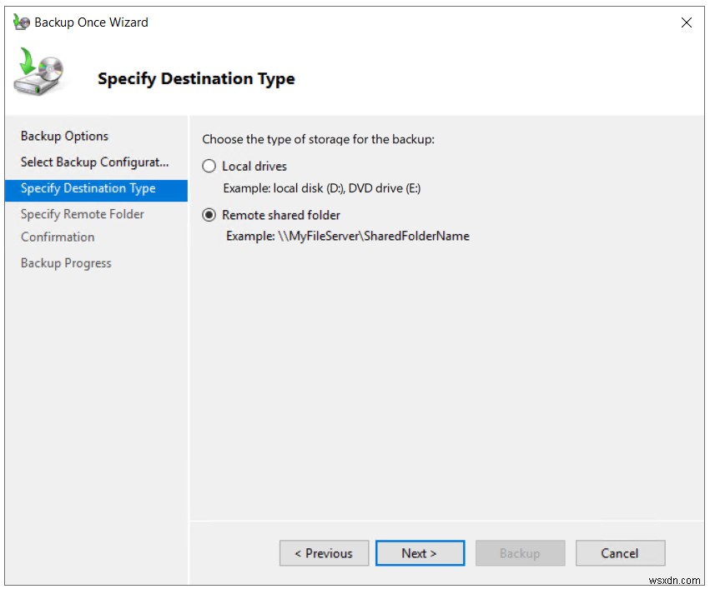This screenshot has height=589, width=710.
Task: Go to the Backup Options step
Action: tap(66, 136)
